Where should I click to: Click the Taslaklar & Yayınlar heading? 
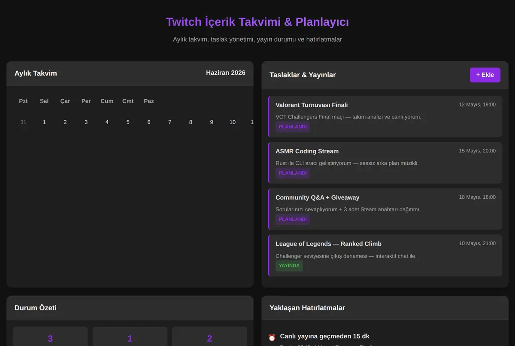(303, 75)
